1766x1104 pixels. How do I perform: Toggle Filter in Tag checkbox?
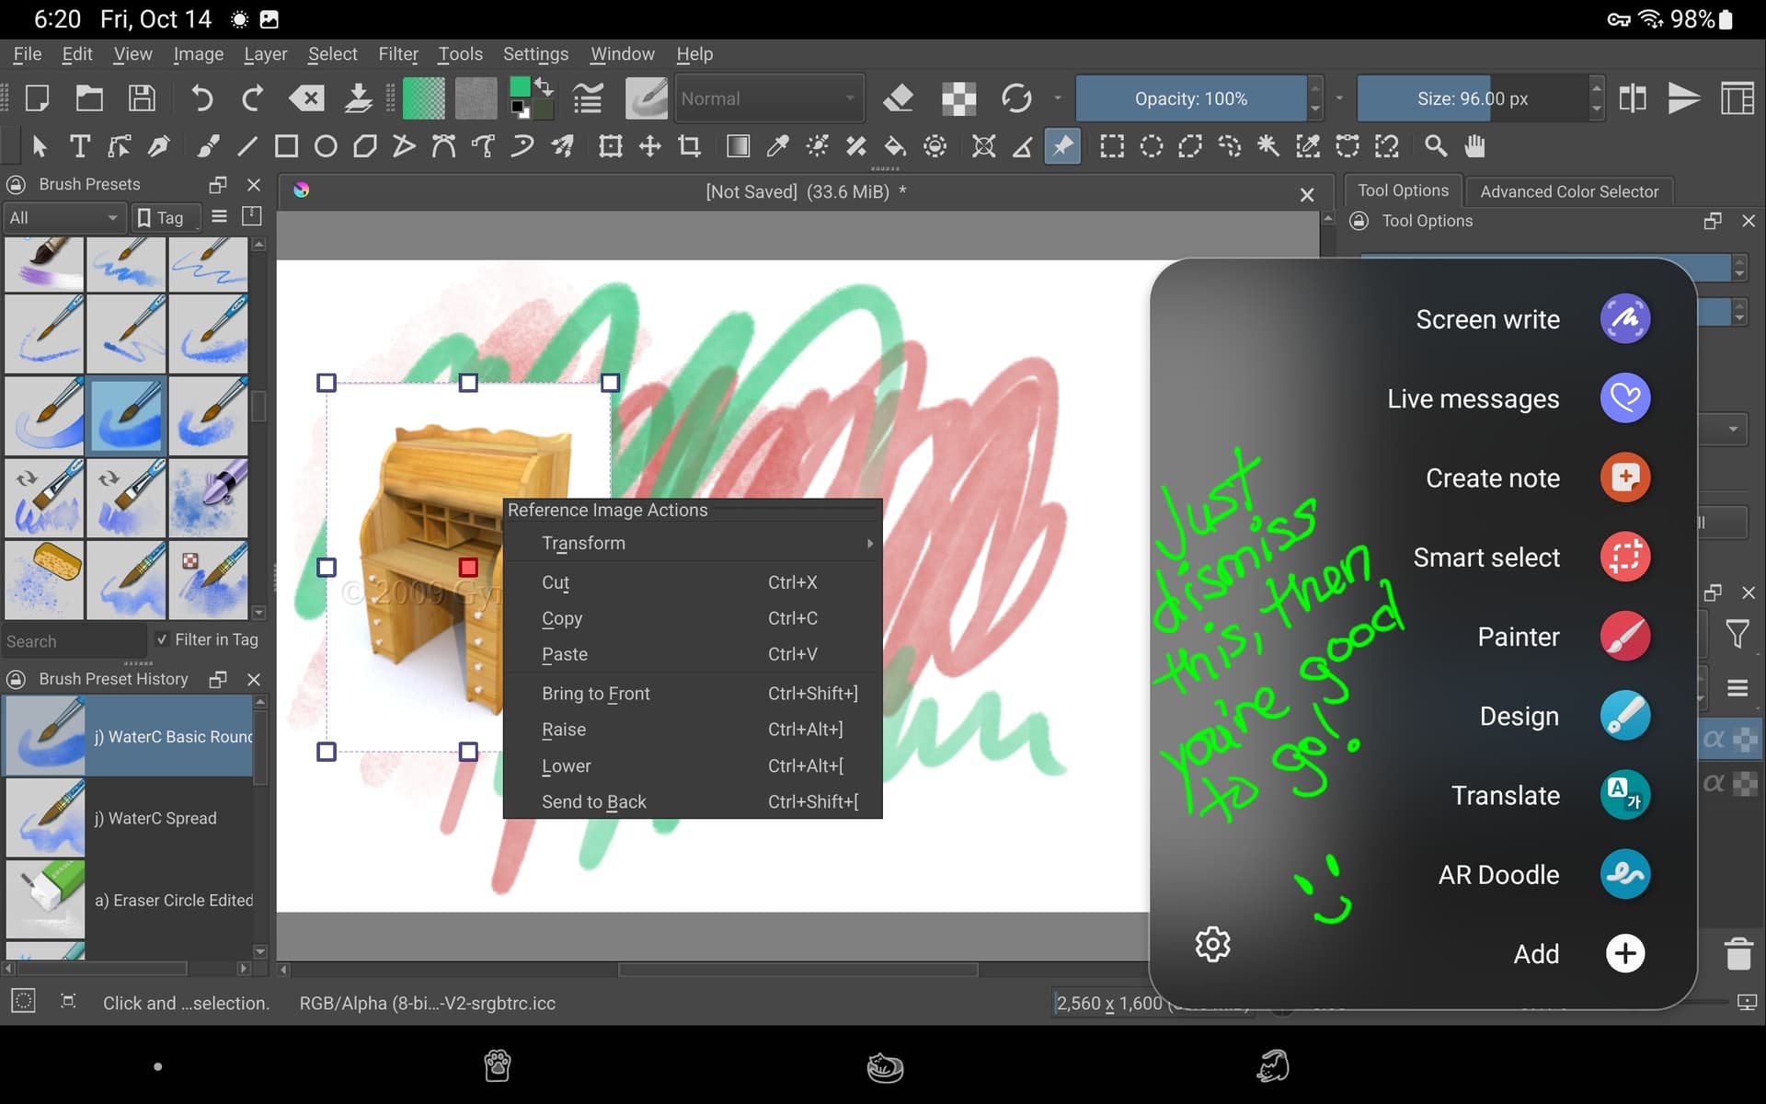tap(163, 639)
